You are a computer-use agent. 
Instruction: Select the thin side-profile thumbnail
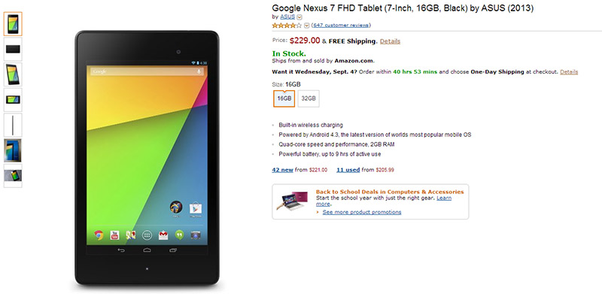(x=13, y=125)
